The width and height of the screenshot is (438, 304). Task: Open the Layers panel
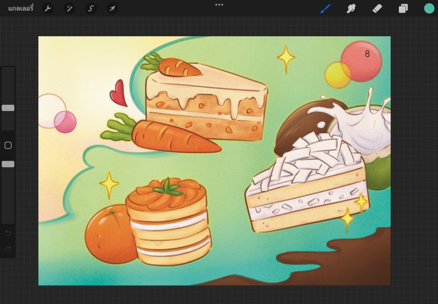(x=403, y=8)
